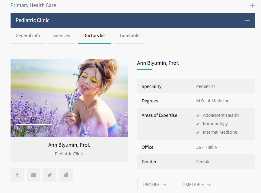Click the checkmark beside Adolescent Health
This screenshot has height=193, width=261.
tap(198, 116)
